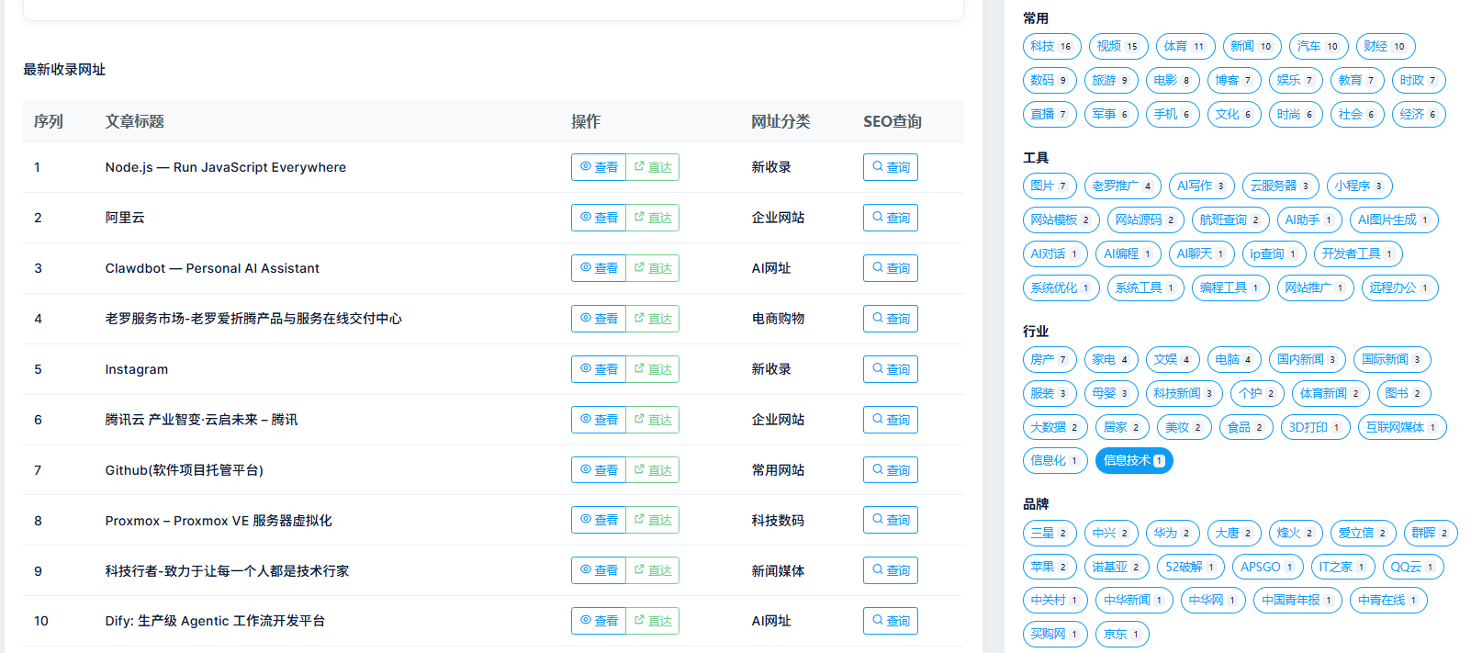Select the 直播 7 tag
The height and width of the screenshot is (653, 1471).
tap(1050, 114)
